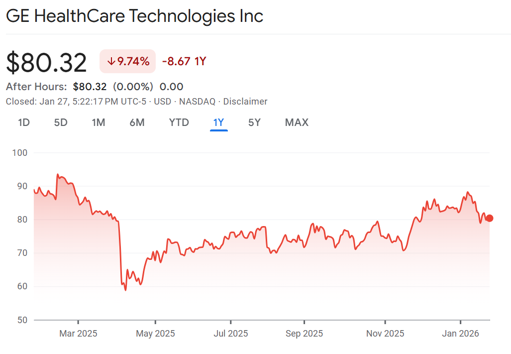The height and width of the screenshot is (354, 511).
Task: Select the YTD time range
Action: [179, 122]
